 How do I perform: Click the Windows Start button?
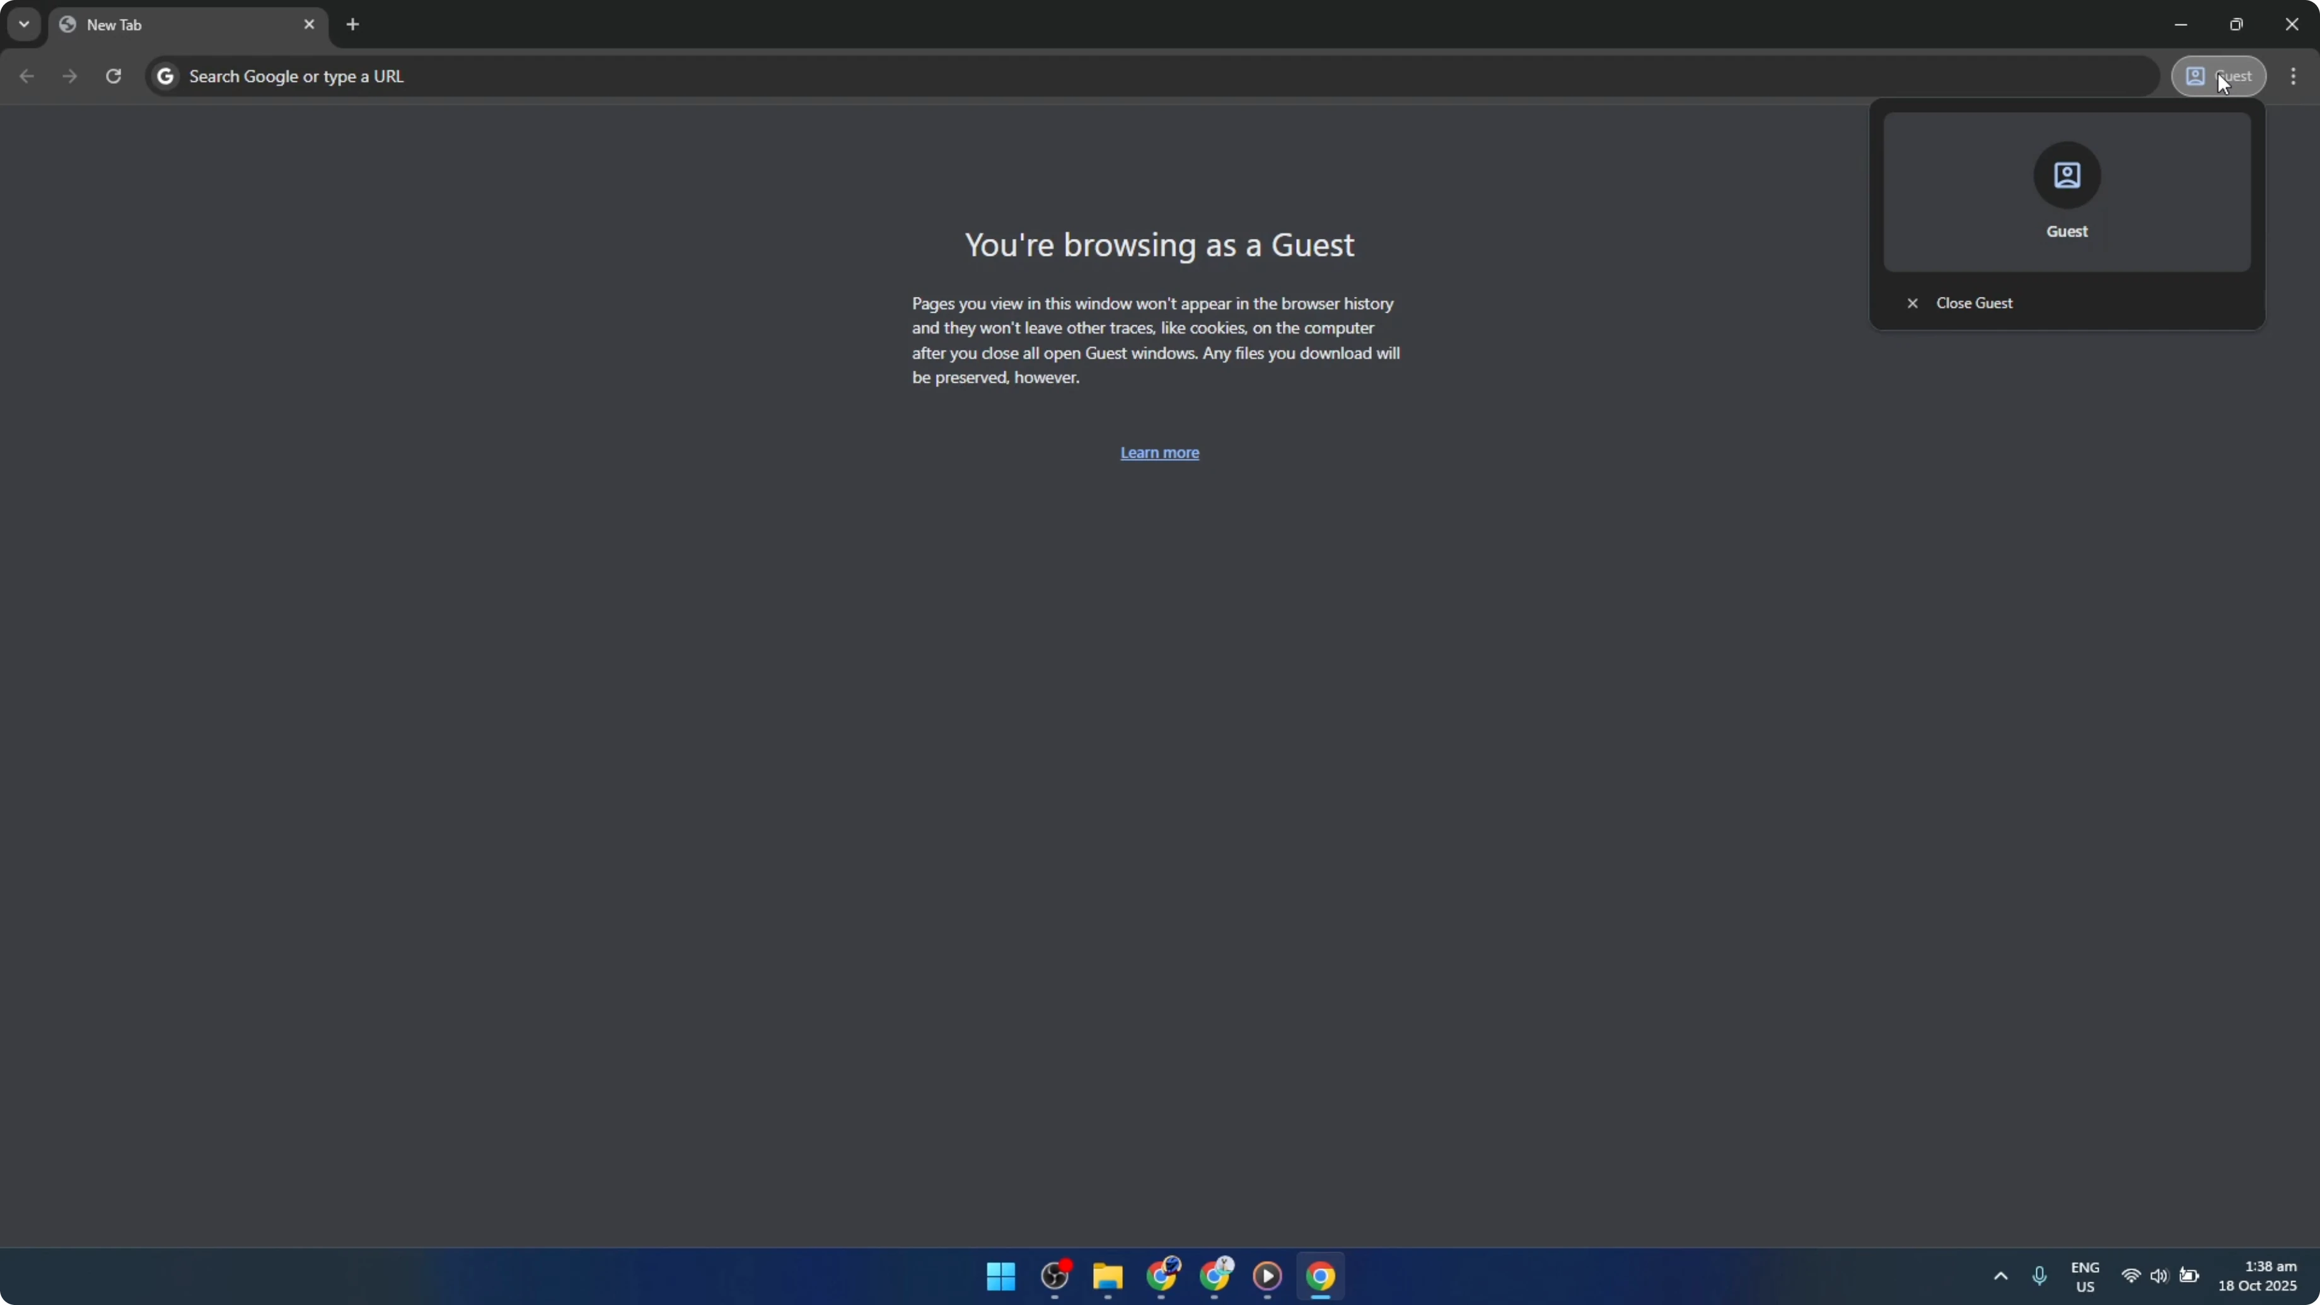tap(1000, 1277)
